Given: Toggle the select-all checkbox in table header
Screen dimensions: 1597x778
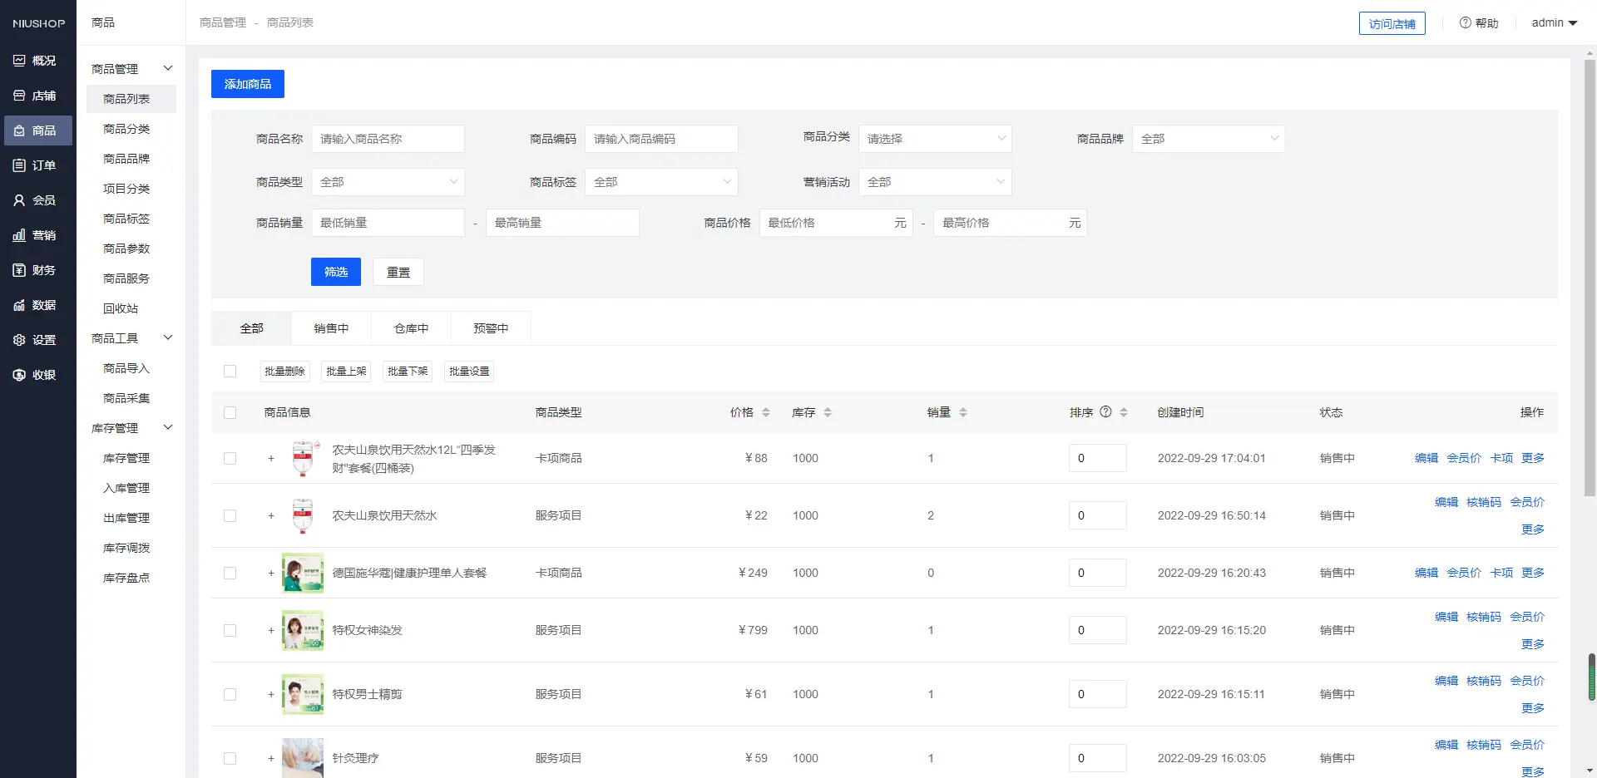Looking at the screenshot, I should point(230,412).
